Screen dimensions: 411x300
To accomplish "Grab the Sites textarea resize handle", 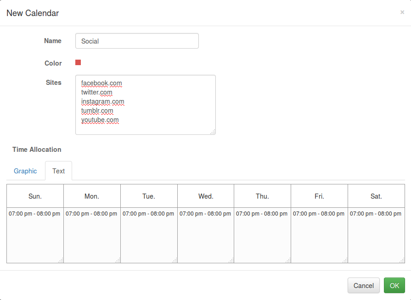I will (x=213, y=132).
